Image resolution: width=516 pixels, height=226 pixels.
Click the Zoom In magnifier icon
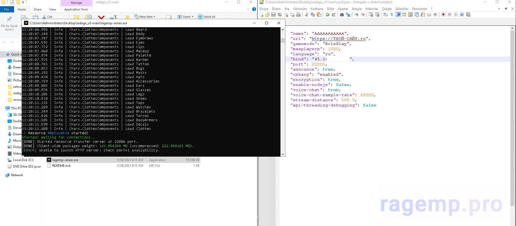click(356, 15)
